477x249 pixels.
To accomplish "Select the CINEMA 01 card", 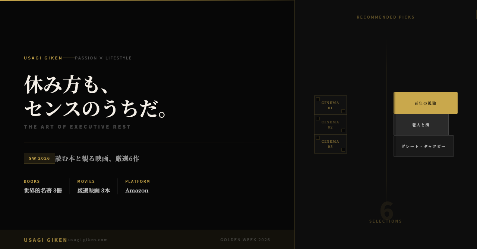I will (x=331, y=105).
